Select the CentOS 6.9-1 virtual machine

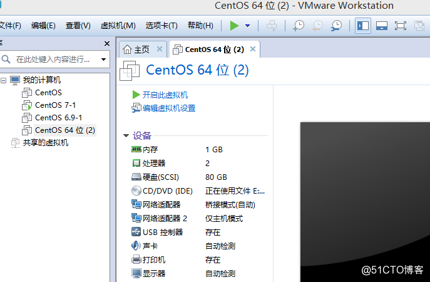point(58,118)
